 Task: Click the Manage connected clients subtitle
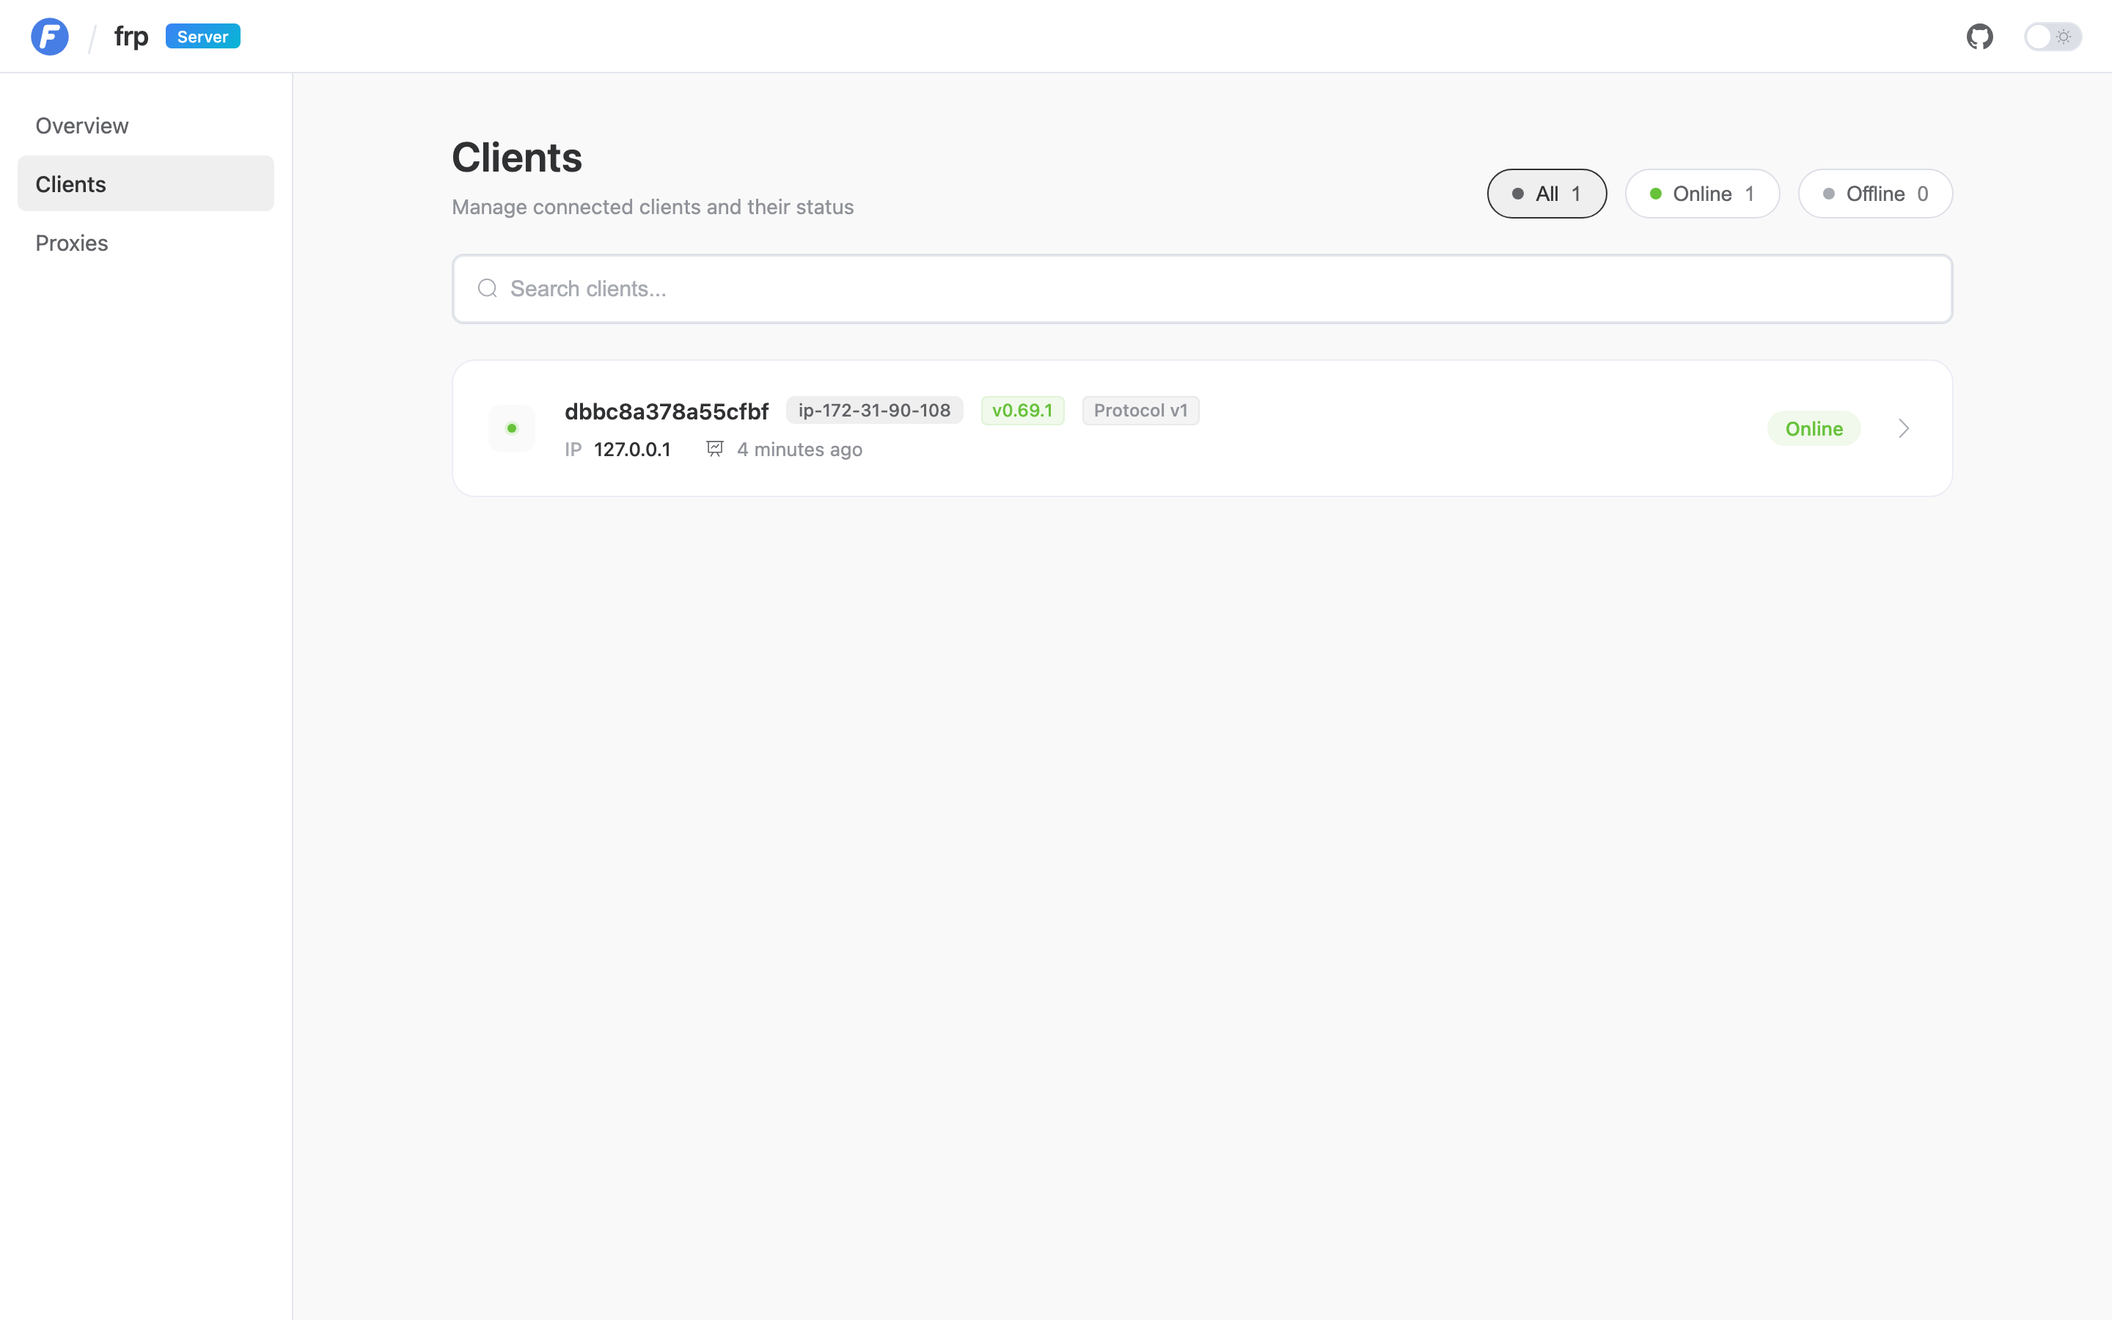pyautogui.click(x=653, y=207)
